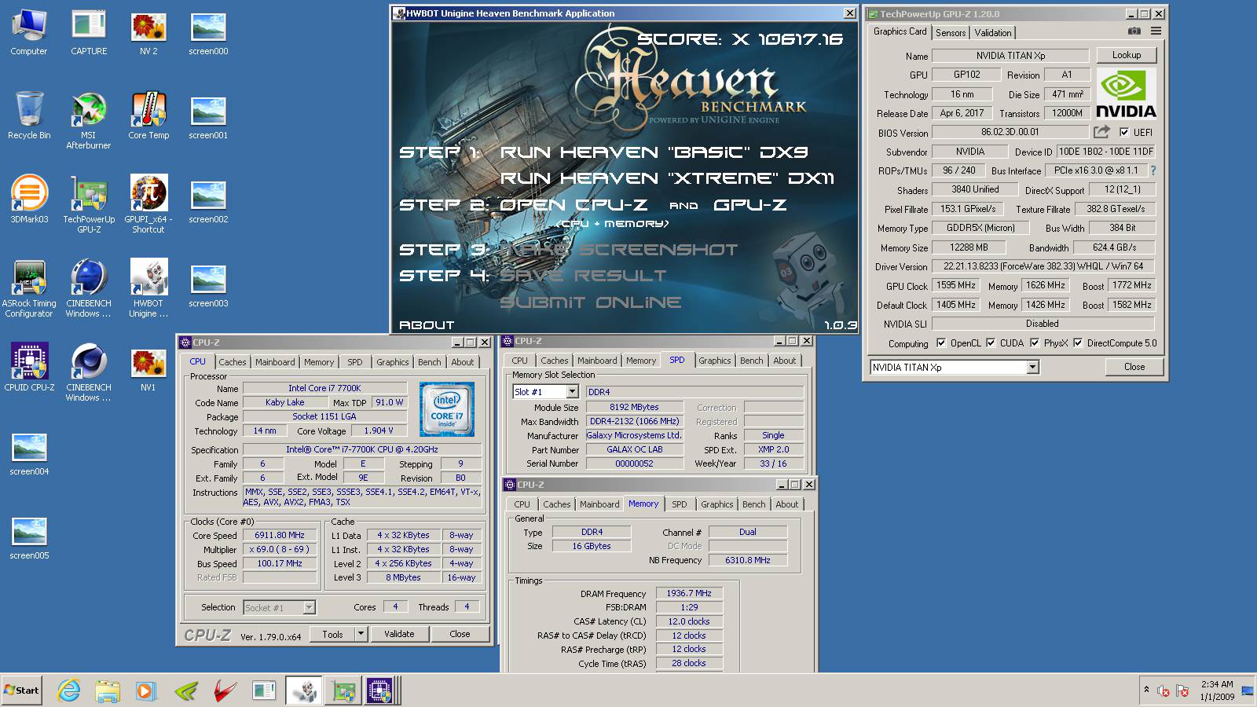
Task: Click Validate button in CPU-Z
Action: click(399, 634)
